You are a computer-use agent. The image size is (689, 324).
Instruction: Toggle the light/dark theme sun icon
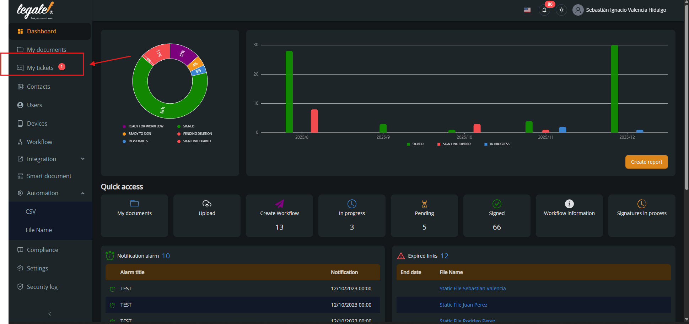coord(561,10)
